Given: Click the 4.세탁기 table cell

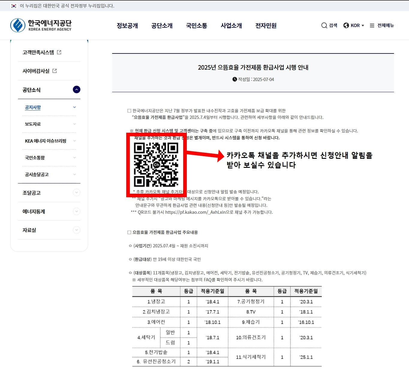Looking at the screenshot, I should coord(146,337).
